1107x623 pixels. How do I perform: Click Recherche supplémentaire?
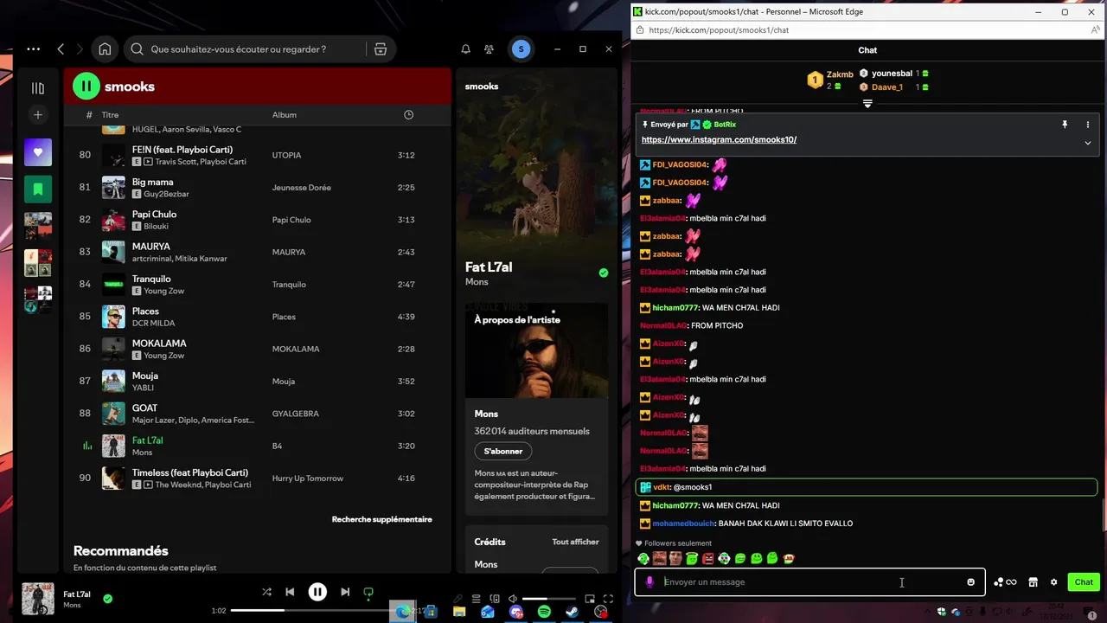pos(381,519)
